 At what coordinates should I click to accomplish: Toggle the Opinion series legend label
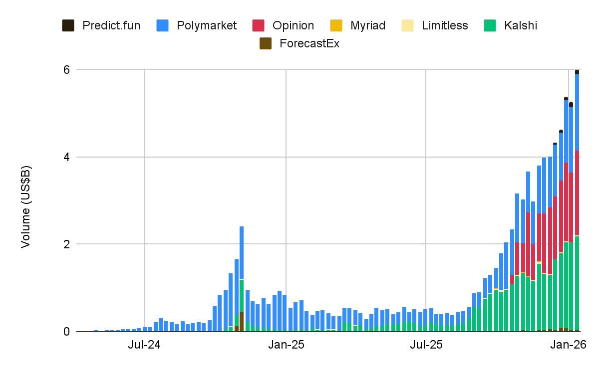coord(294,25)
